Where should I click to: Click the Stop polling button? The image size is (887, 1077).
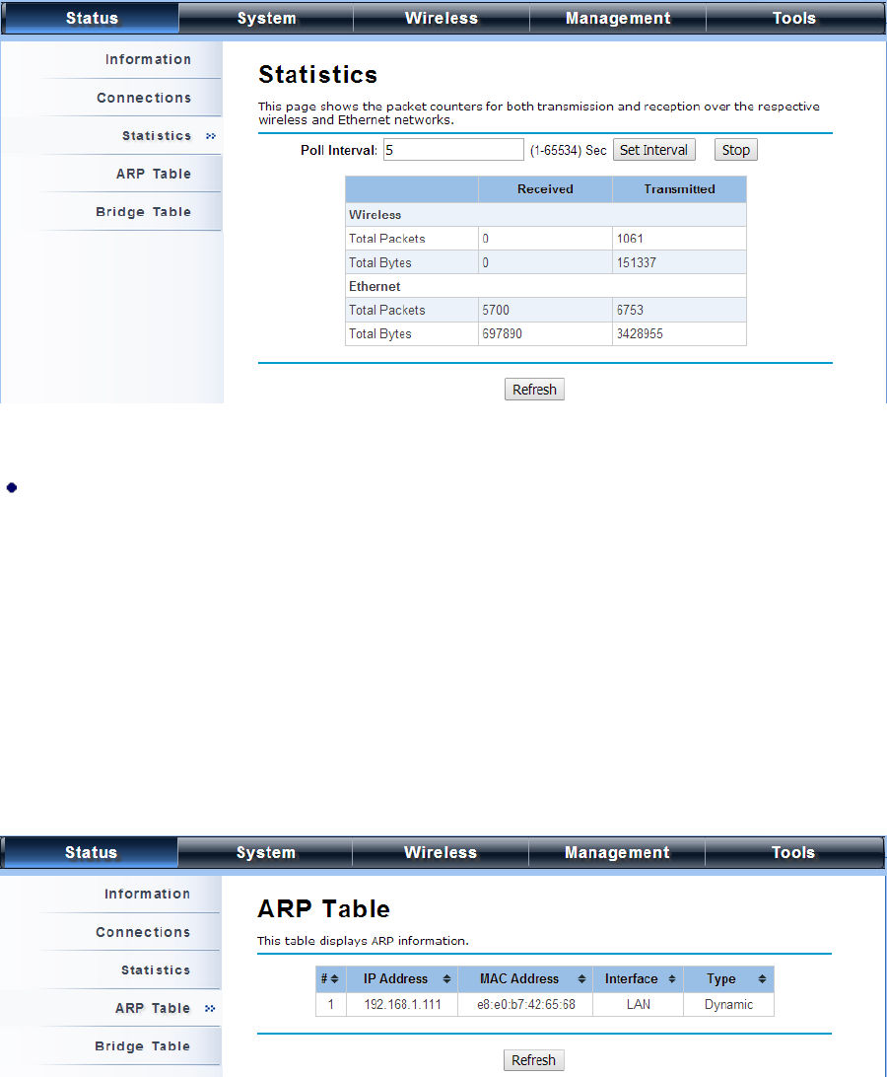click(736, 150)
